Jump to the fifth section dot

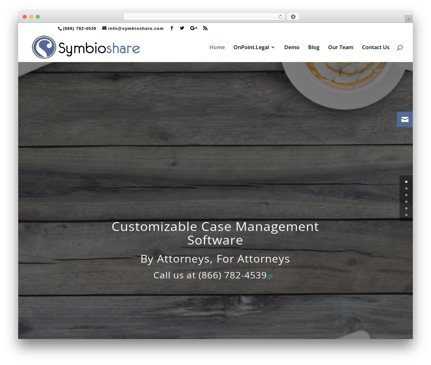coord(406,208)
